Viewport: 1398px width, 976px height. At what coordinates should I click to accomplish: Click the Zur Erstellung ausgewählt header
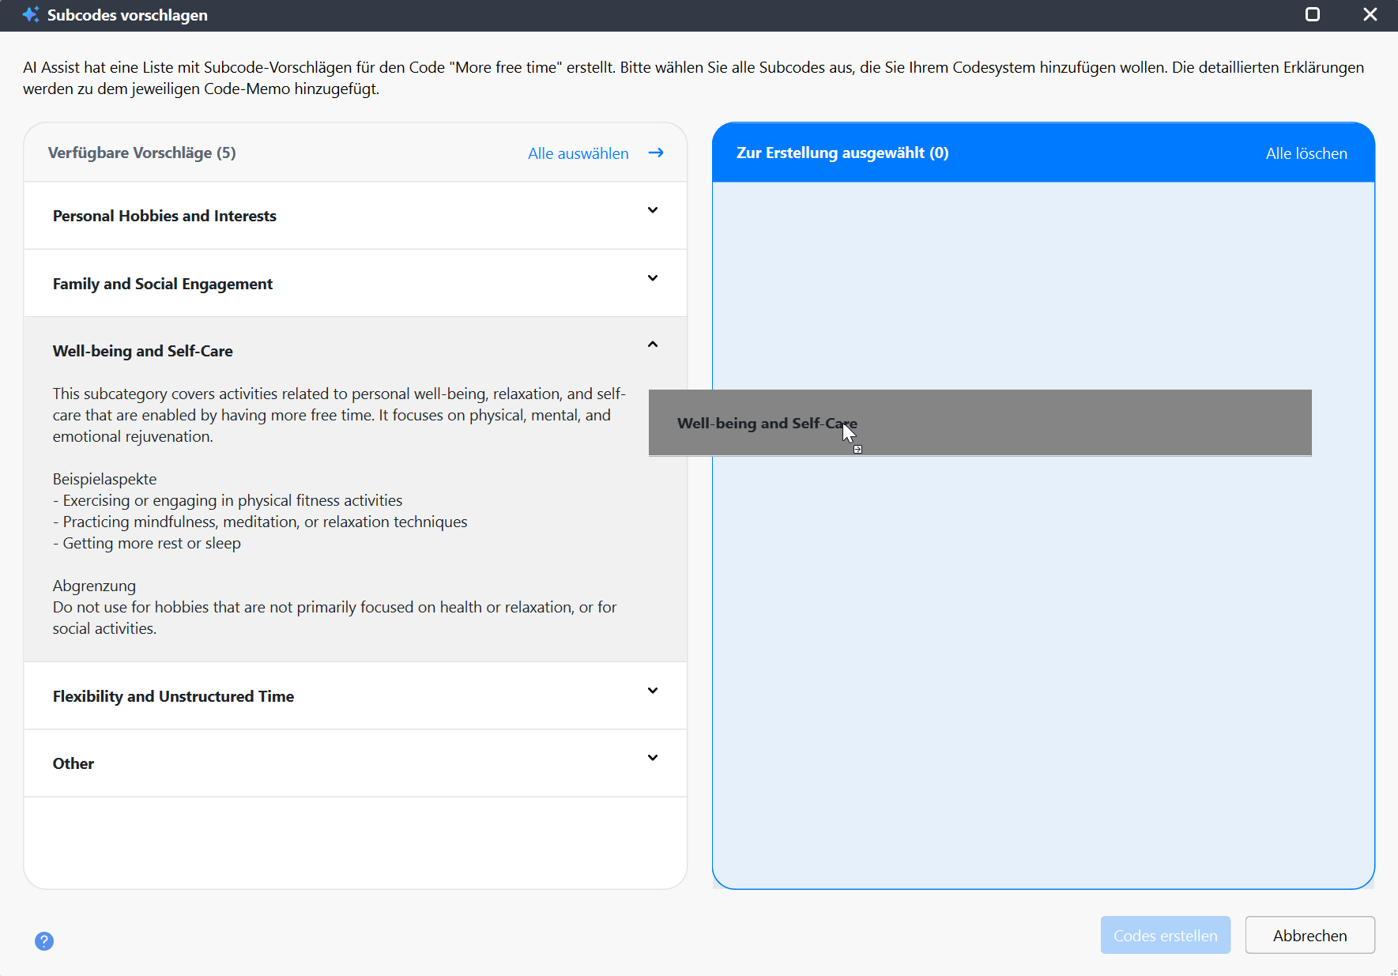point(842,153)
